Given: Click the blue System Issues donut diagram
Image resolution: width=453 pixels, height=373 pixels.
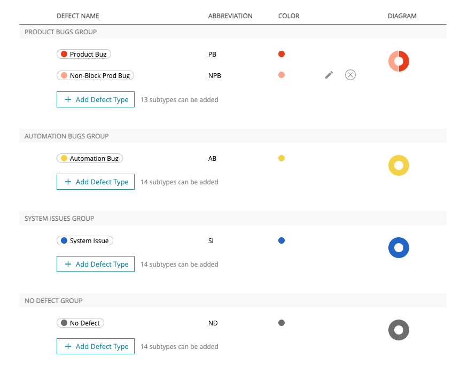Looking at the screenshot, I should coord(399,248).
